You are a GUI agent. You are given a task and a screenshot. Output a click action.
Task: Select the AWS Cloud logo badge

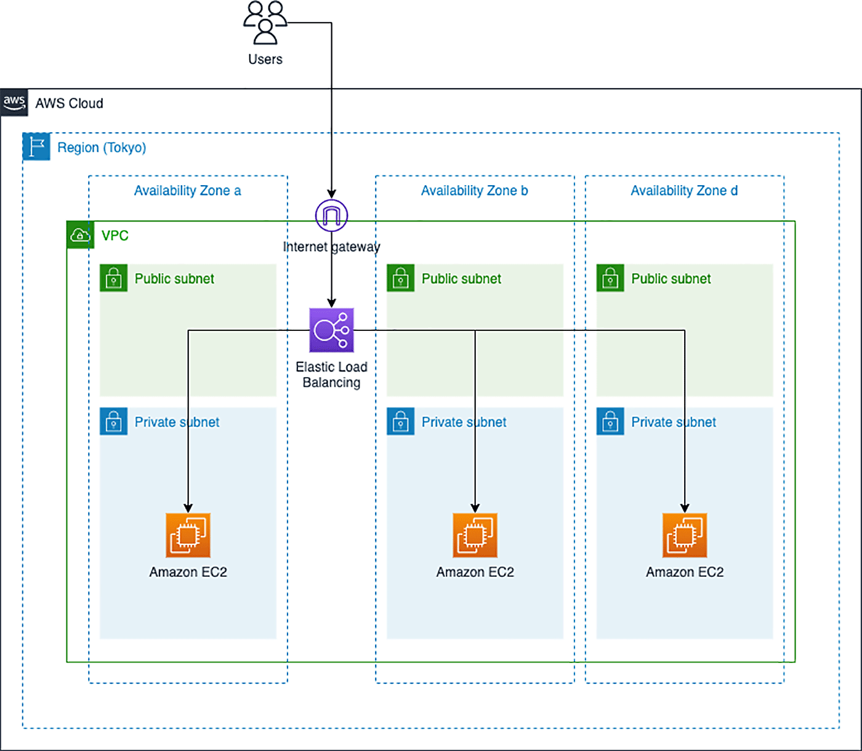tap(14, 103)
